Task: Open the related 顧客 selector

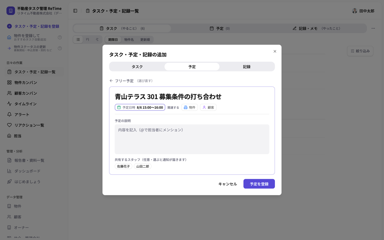Action: click(x=208, y=107)
